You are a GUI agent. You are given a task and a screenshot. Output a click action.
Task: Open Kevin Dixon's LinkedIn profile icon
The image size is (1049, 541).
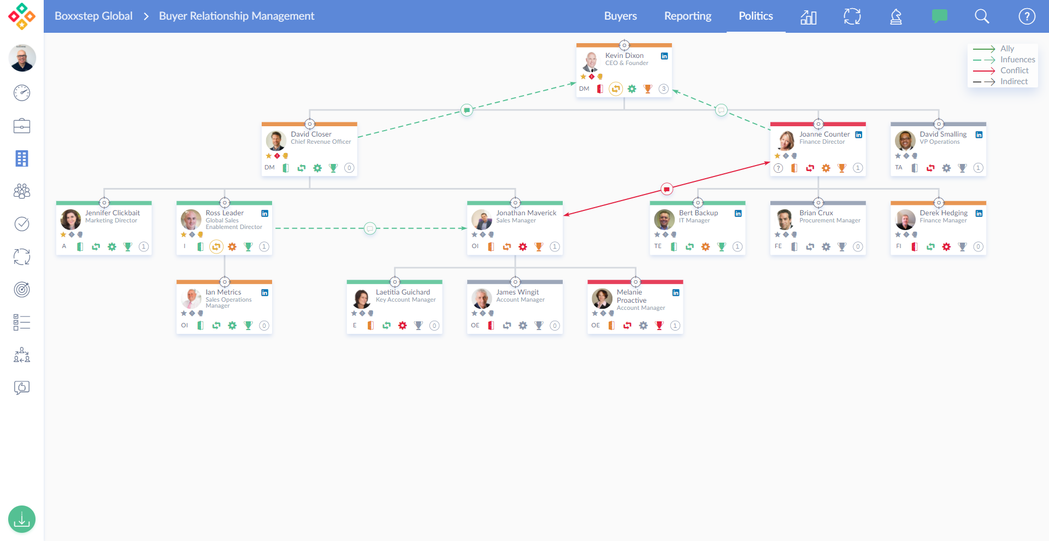coord(664,56)
